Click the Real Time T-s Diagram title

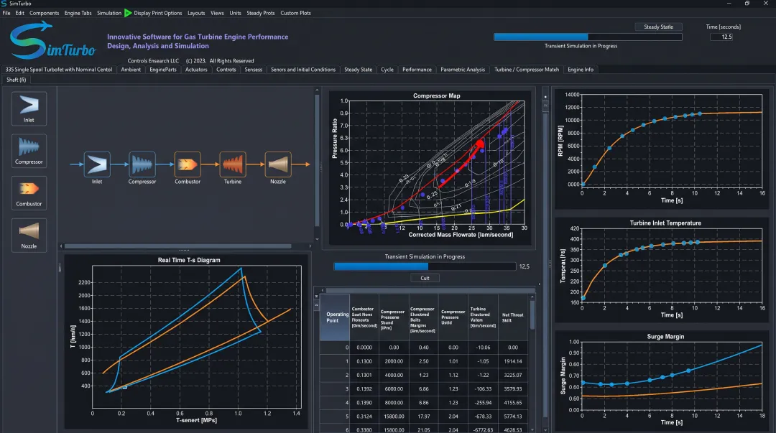(189, 260)
